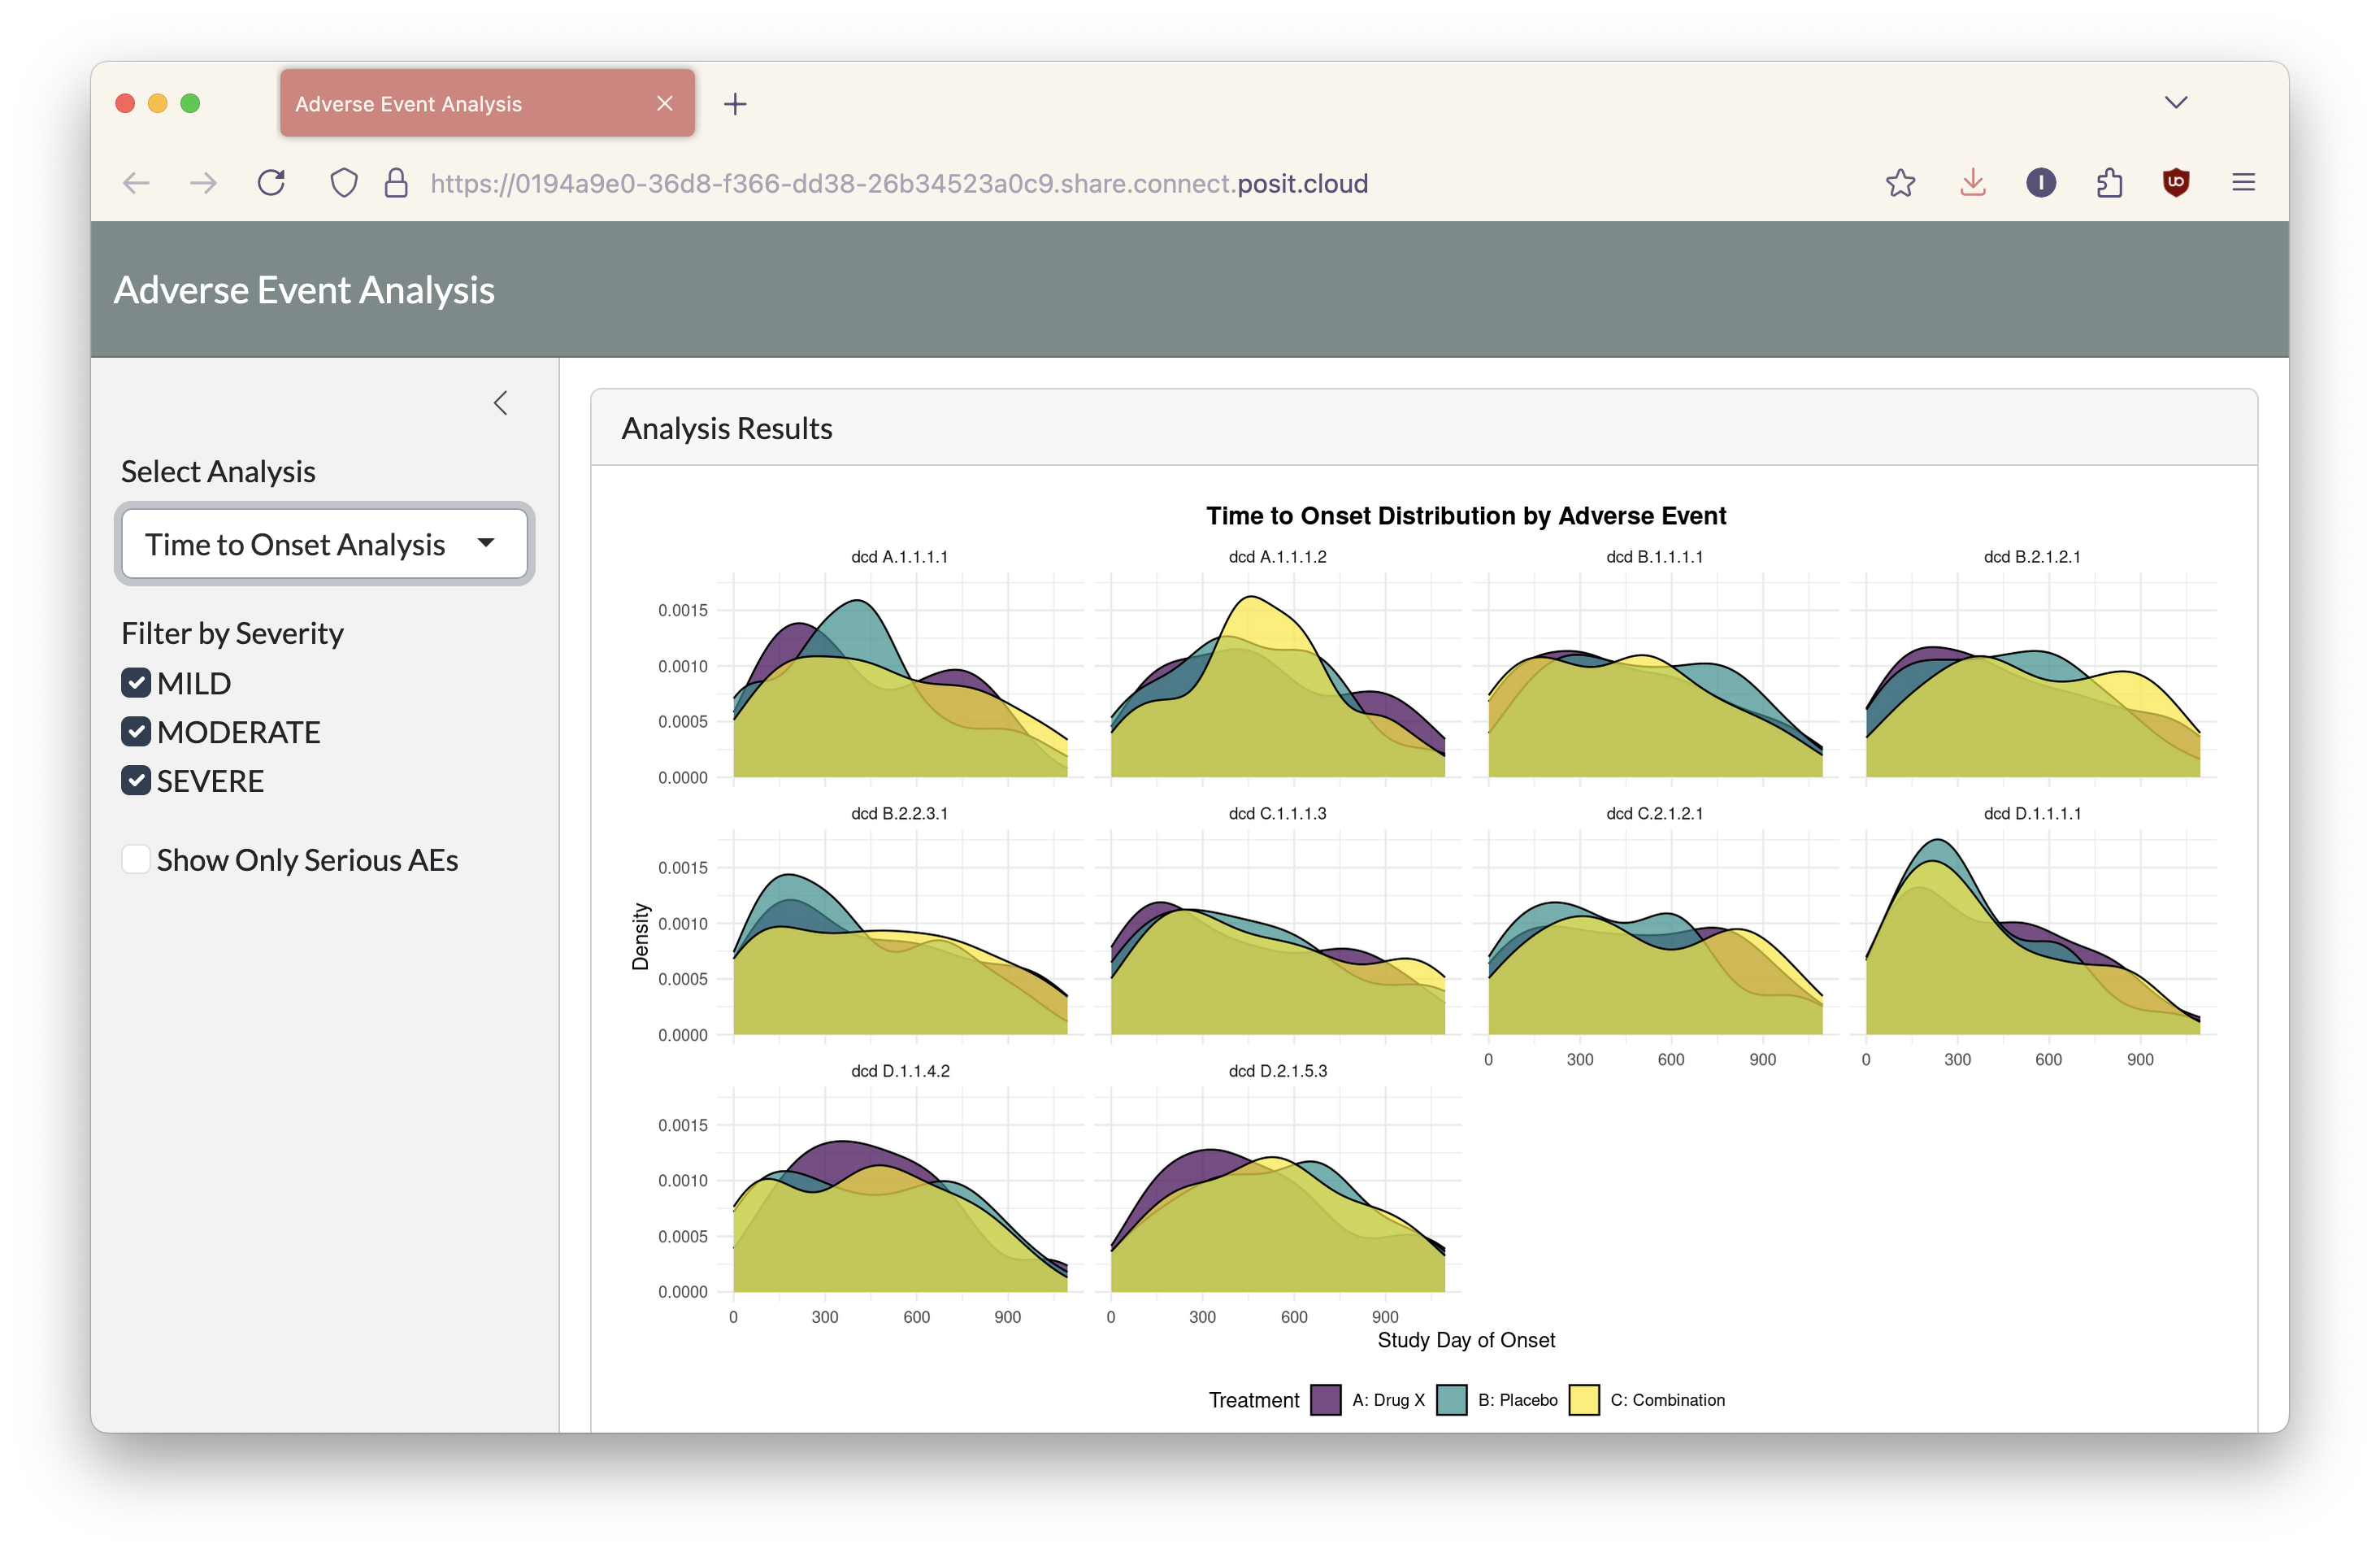Bookmark this page with the star icon
This screenshot has height=1553, width=2380.
(x=1900, y=183)
